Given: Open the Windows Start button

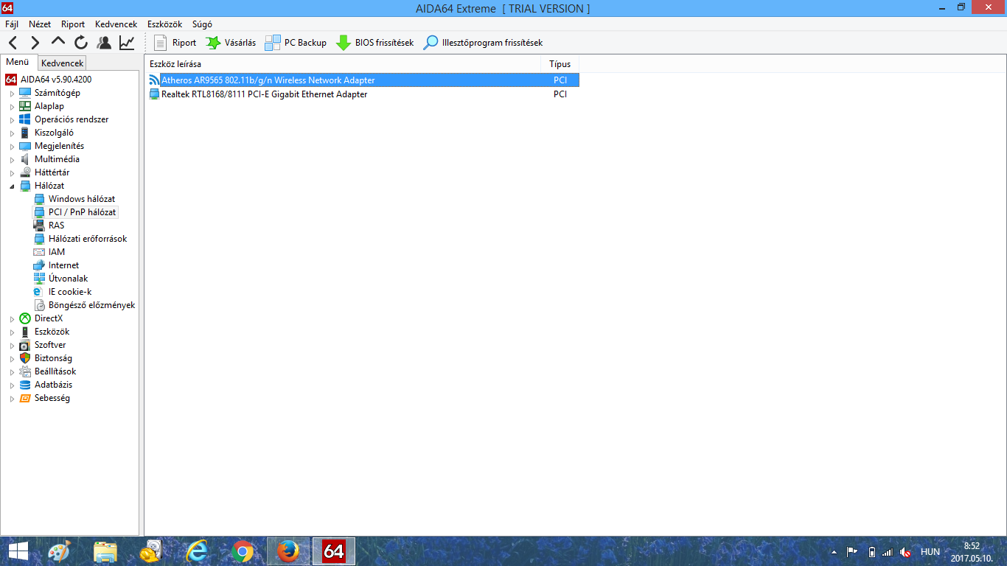Looking at the screenshot, I should pyautogui.click(x=18, y=551).
